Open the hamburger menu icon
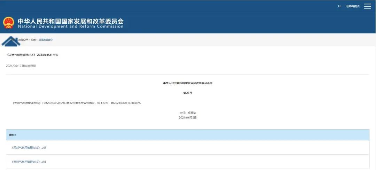Viewport: 376px width, 170px height. coord(367,6)
